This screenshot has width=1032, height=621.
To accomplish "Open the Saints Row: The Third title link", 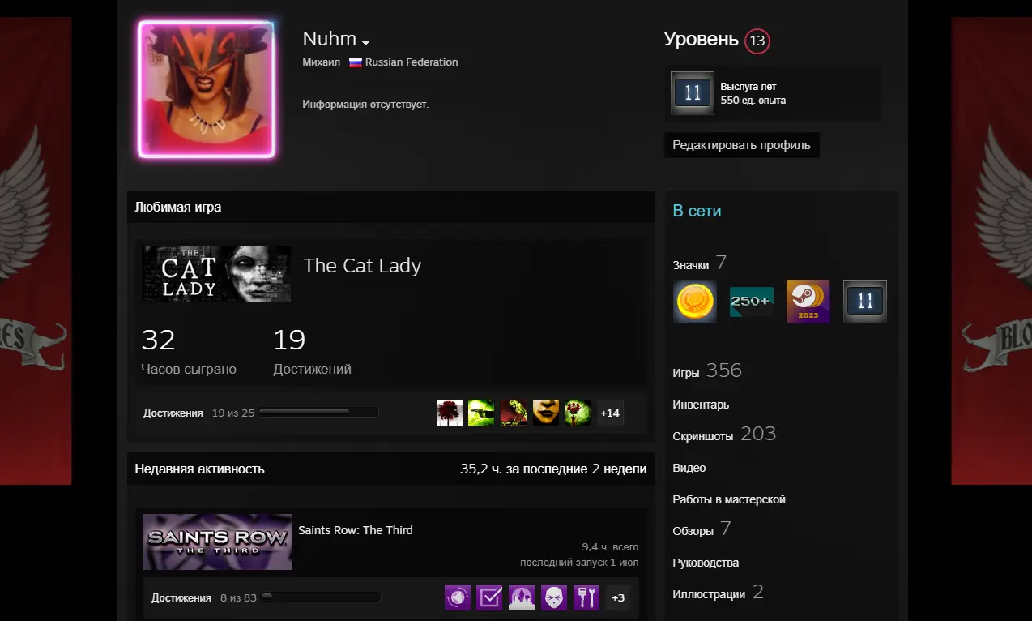I will [x=356, y=530].
